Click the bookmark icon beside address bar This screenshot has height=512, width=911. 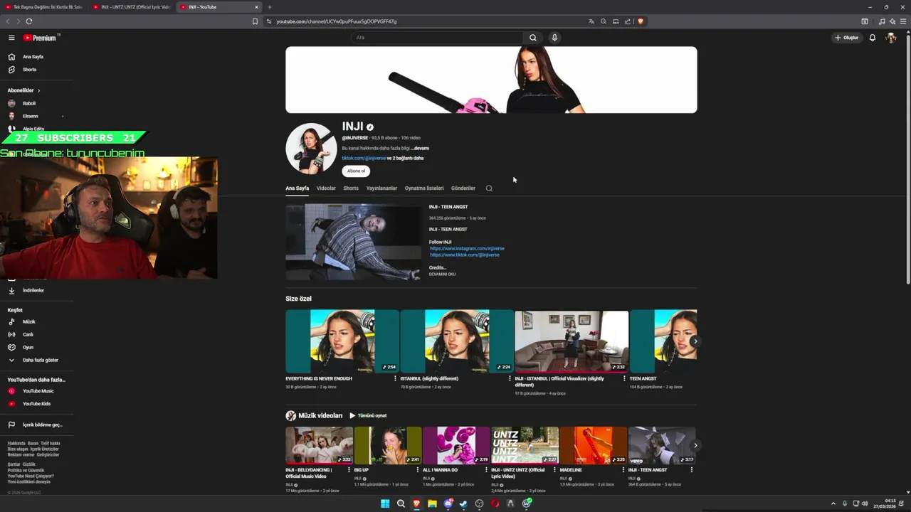pos(255,21)
